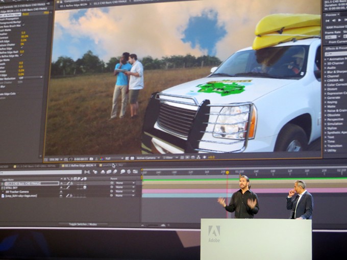Screen dimensions: 347x260
Task: Expand the 3D Channel effects category
Action: pos(326,63)
